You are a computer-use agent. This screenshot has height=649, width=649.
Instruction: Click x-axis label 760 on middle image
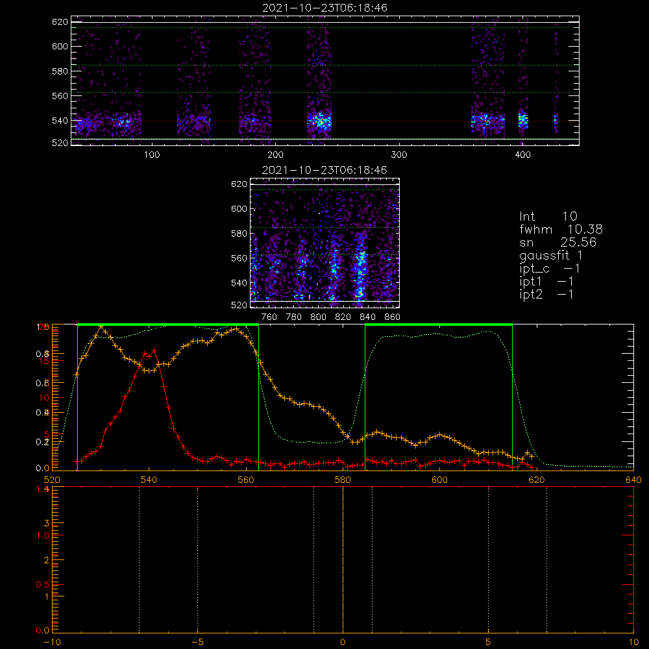(x=269, y=317)
